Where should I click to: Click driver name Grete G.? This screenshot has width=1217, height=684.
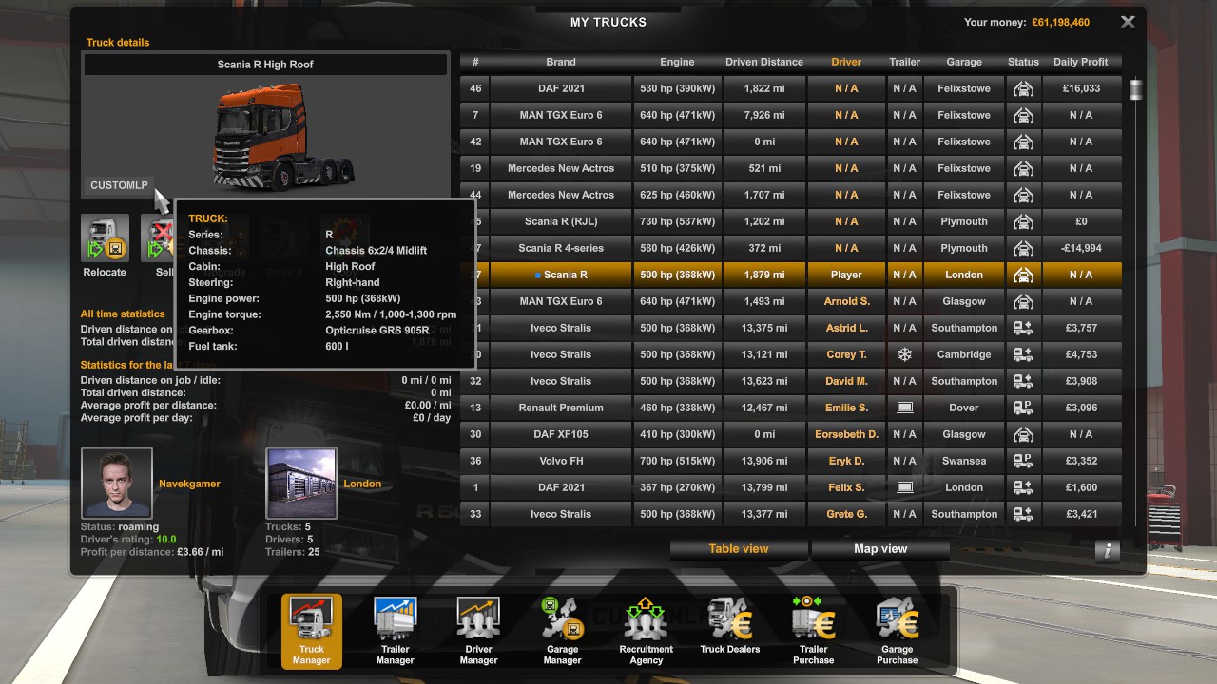846,514
